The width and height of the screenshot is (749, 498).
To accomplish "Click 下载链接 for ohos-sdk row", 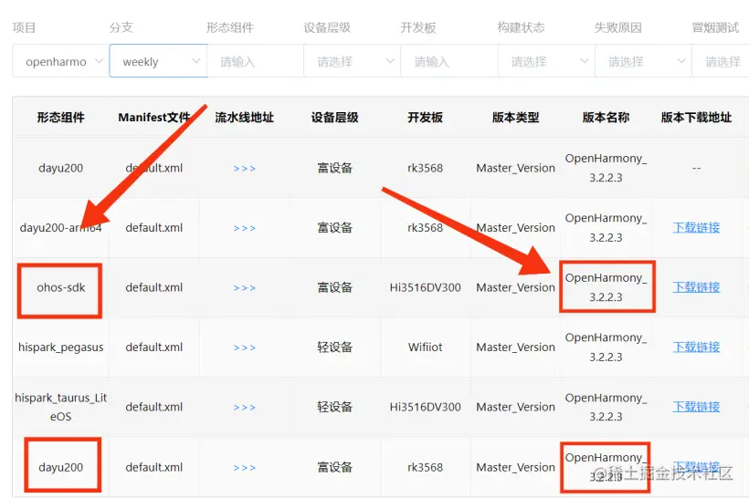I will coord(696,287).
